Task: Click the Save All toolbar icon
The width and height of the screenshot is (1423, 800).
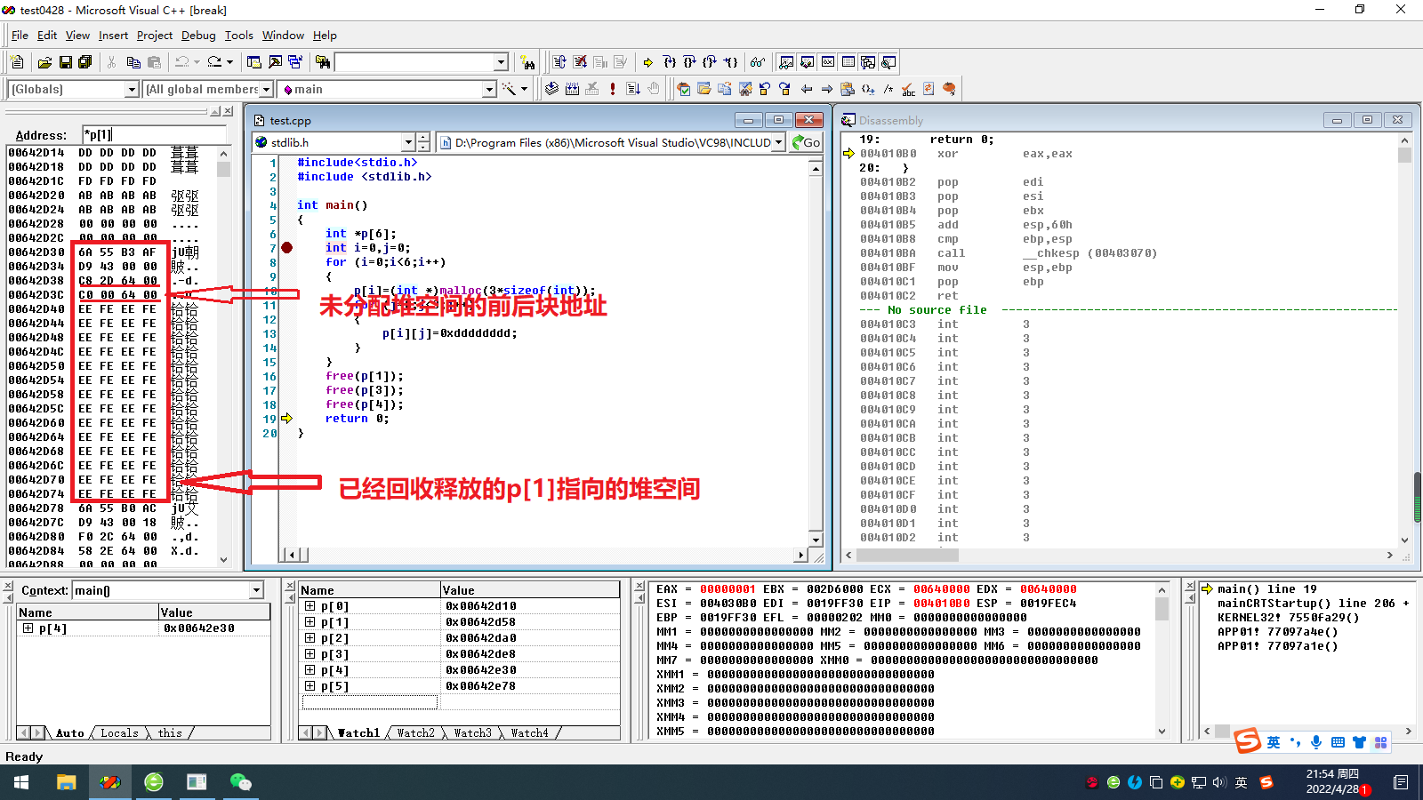Action: (x=85, y=62)
